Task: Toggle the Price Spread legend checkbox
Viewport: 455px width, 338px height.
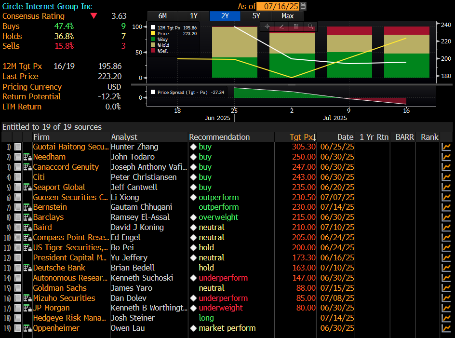Action: pos(153,92)
